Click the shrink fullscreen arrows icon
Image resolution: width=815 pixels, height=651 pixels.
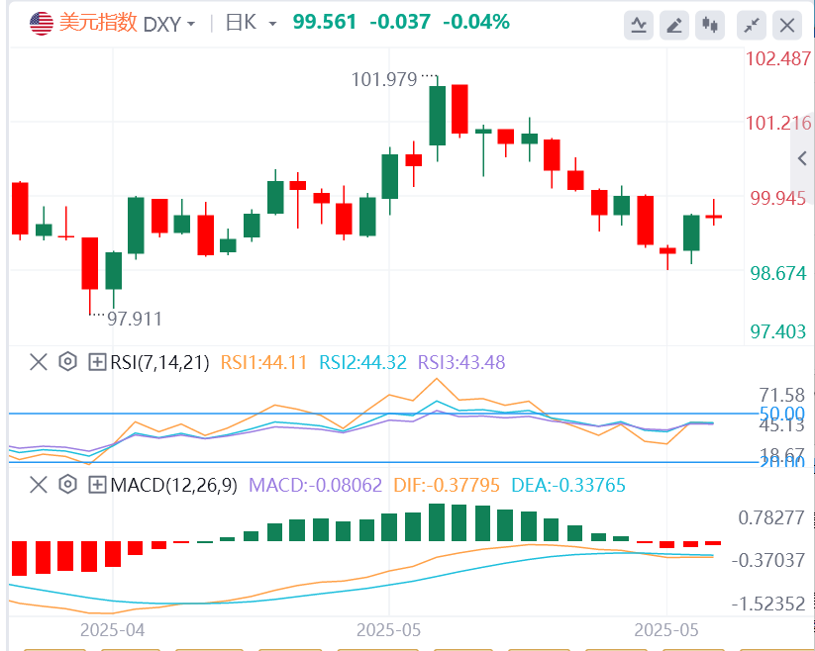[x=752, y=25]
